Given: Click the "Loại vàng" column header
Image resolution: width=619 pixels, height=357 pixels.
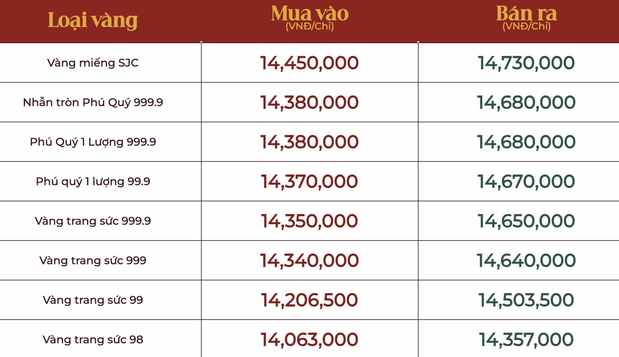Looking at the screenshot, I should (x=93, y=21).
